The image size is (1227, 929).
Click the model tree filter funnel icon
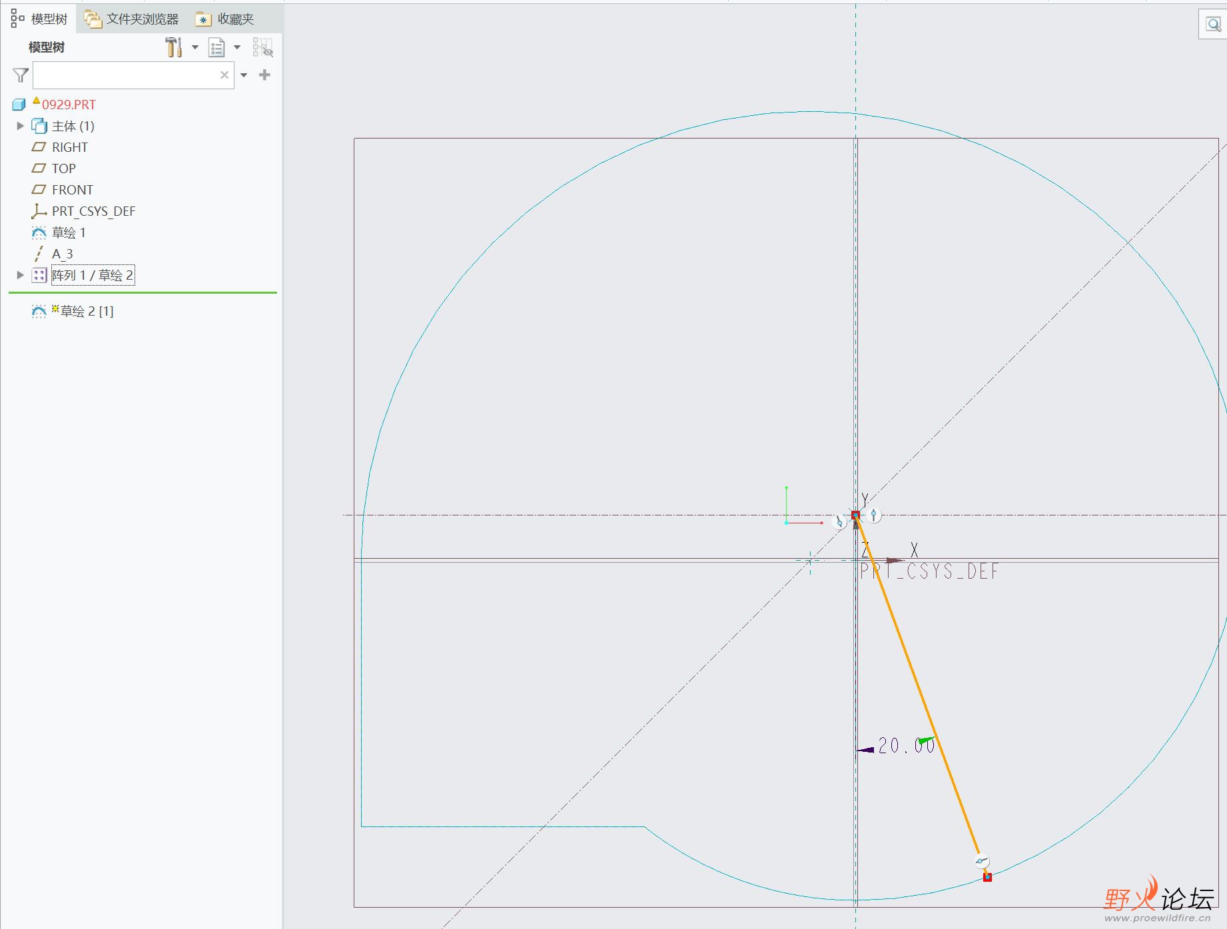click(21, 75)
